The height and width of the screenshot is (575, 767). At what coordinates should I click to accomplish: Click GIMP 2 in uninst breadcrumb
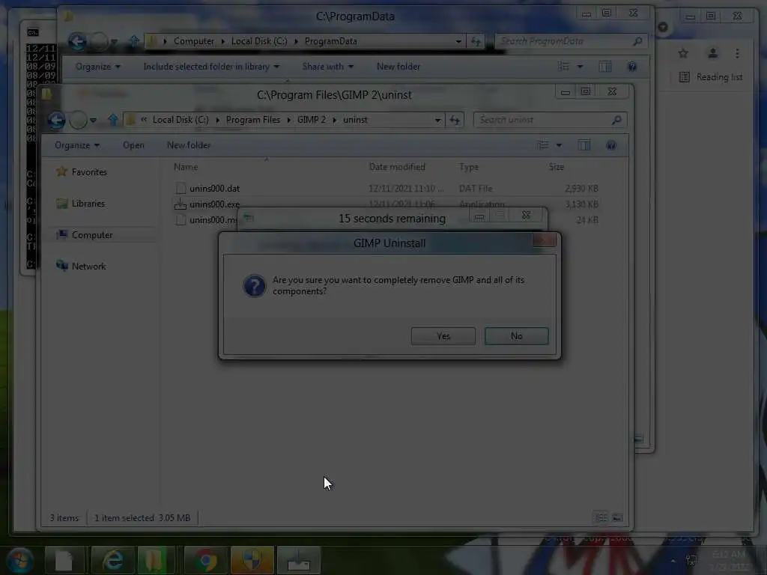tap(312, 120)
